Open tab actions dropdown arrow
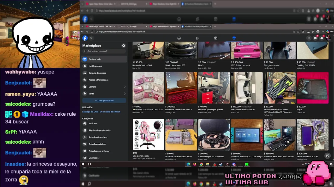The height and width of the screenshot is (187, 334). pyautogui.click(x=82, y=26)
